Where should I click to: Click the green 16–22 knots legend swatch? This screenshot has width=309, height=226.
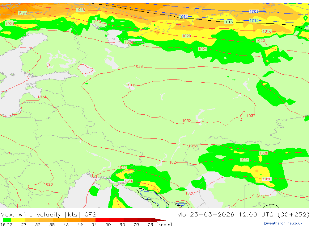7,220
